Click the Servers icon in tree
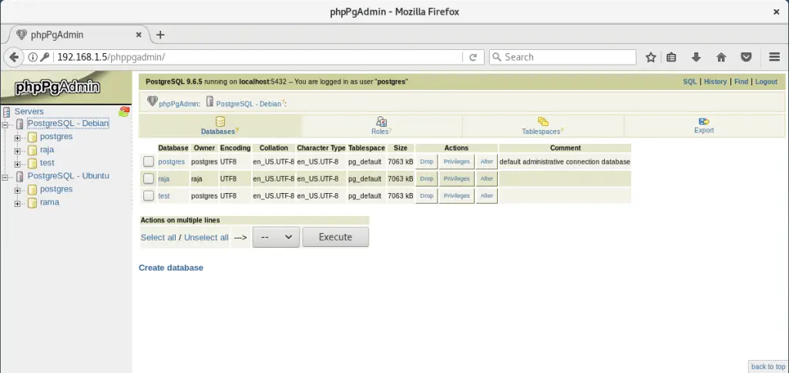 [6, 112]
